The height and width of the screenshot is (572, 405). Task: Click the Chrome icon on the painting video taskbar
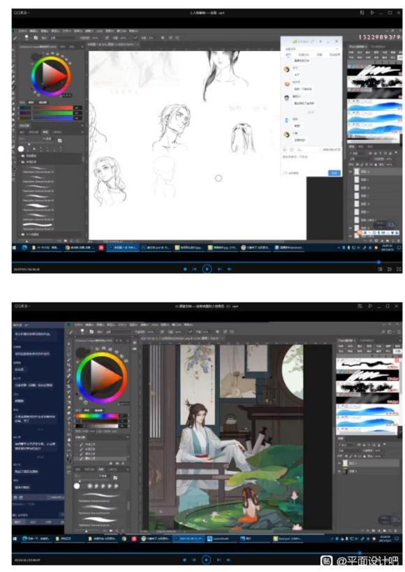tap(124, 538)
